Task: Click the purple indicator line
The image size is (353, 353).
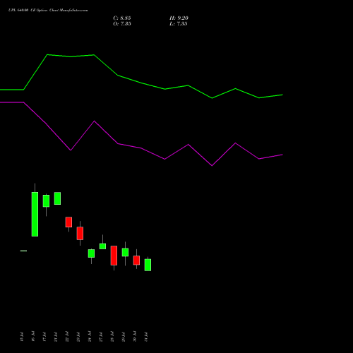Action: coord(141,148)
